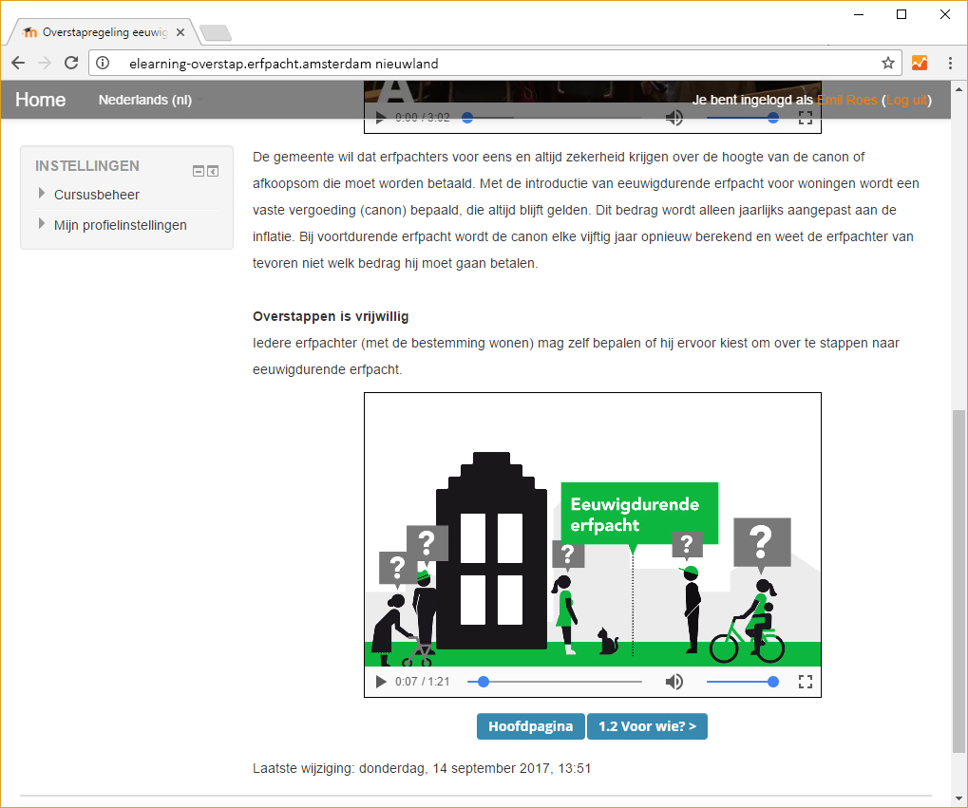Open the Cursusbeheer settings link

click(x=97, y=195)
